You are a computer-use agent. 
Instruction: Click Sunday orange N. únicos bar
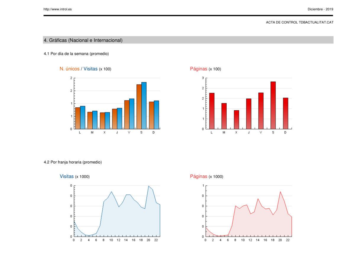point(151,115)
